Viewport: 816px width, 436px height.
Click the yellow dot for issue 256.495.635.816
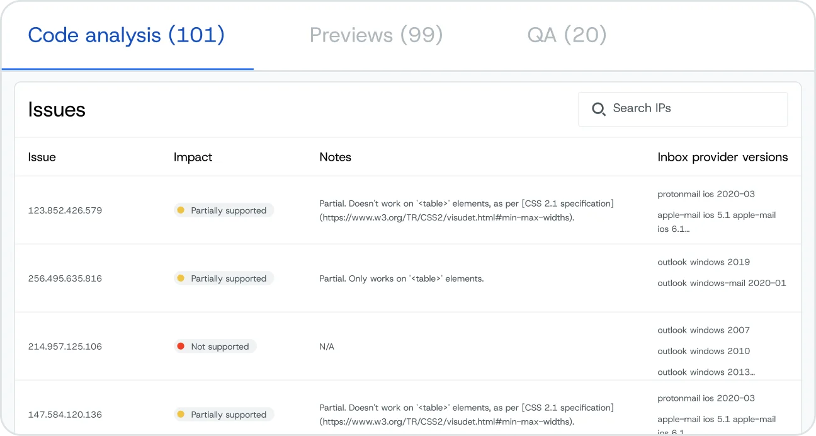click(x=181, y=278)
